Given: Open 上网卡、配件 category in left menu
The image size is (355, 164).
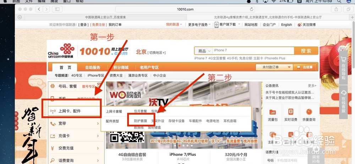Looking at the screenshot, I should tap(70, 111).
